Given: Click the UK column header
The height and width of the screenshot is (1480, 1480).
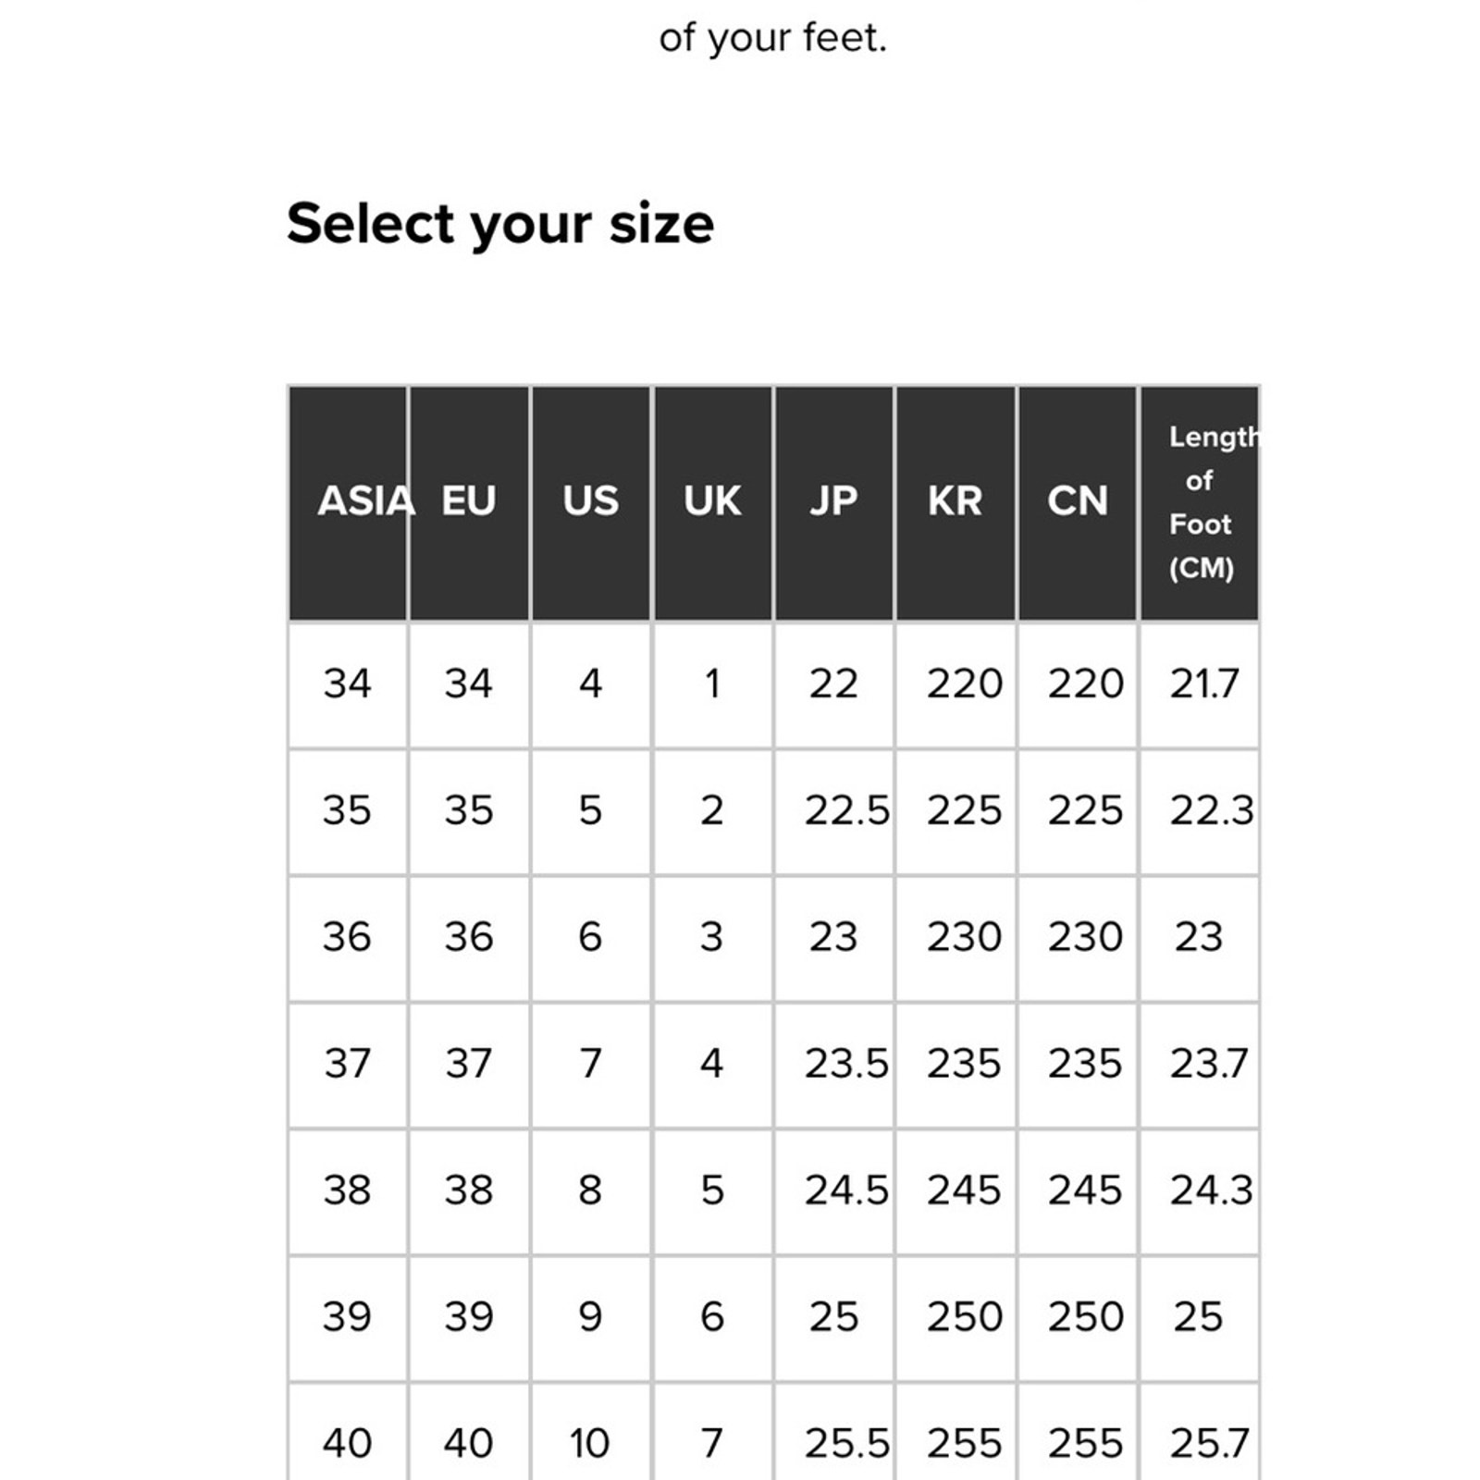Looking at the screenshot, I should pyautogui.click(x=712, y=502).
